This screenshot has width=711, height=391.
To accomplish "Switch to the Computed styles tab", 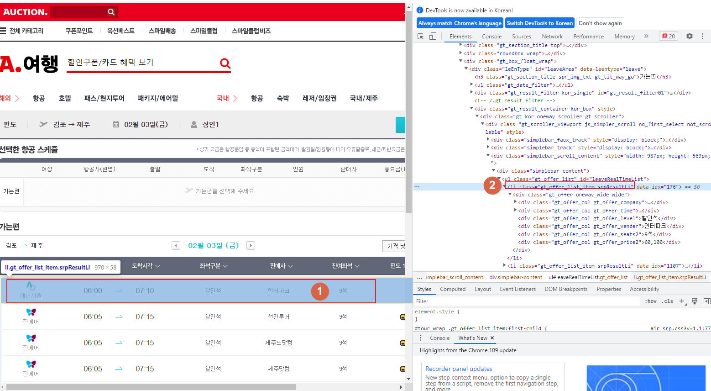I will pos(453,289).
